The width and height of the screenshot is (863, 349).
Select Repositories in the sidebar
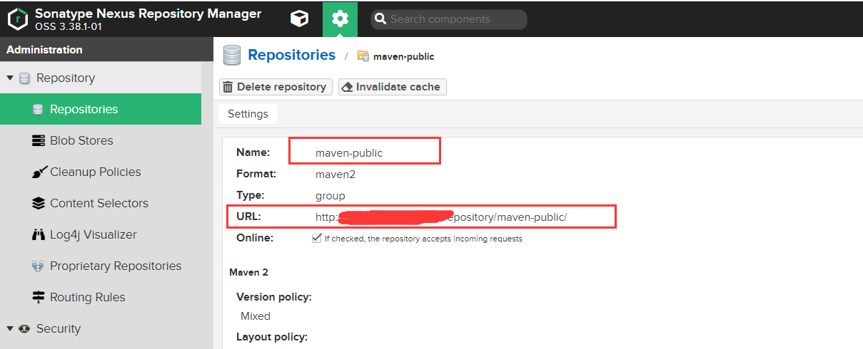(x=101, y=109)
